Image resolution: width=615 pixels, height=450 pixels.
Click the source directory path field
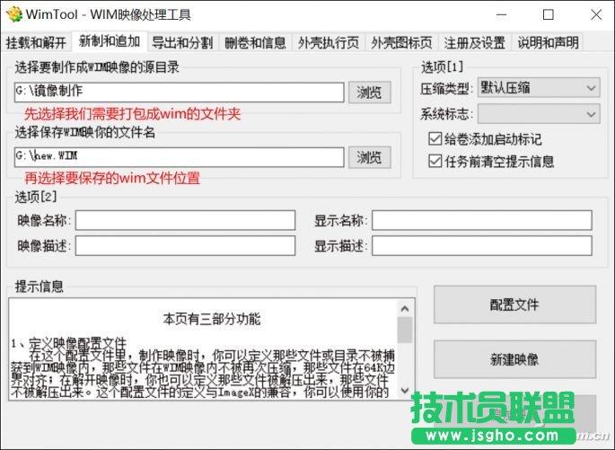tap(179, 93)
